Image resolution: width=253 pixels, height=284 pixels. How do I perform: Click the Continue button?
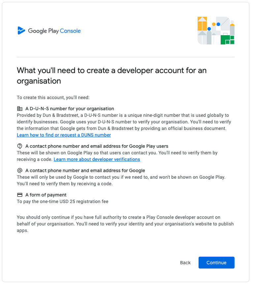[x=216, y=263]
